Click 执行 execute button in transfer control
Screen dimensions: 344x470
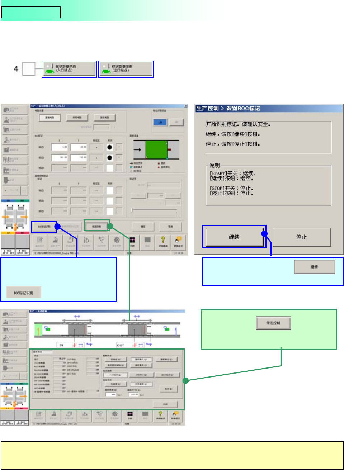(x=168, y=389)
